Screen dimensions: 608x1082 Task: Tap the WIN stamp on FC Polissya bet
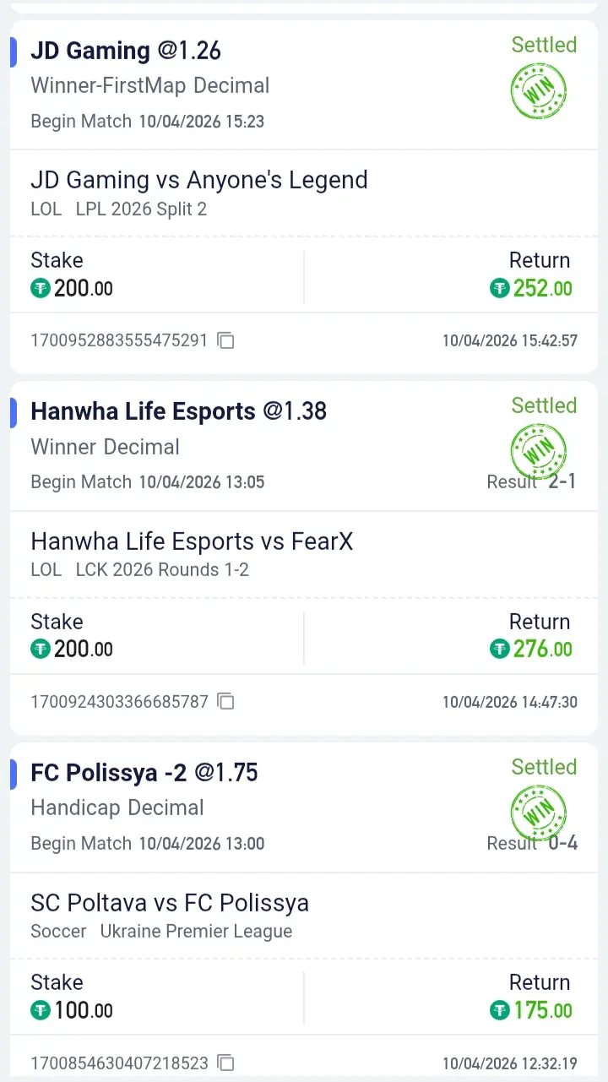pos(539,813)
